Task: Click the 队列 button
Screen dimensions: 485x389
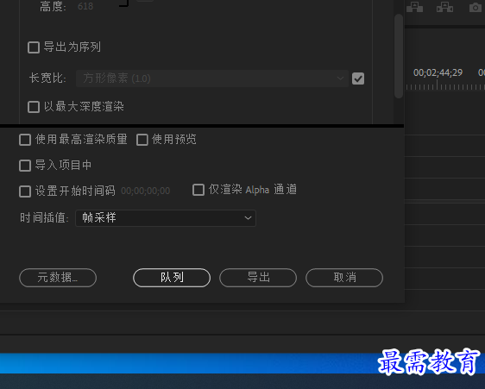Action: [x=172, y=278]
